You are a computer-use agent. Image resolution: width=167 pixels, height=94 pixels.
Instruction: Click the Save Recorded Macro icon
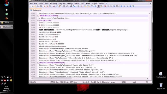click(117, 6)
